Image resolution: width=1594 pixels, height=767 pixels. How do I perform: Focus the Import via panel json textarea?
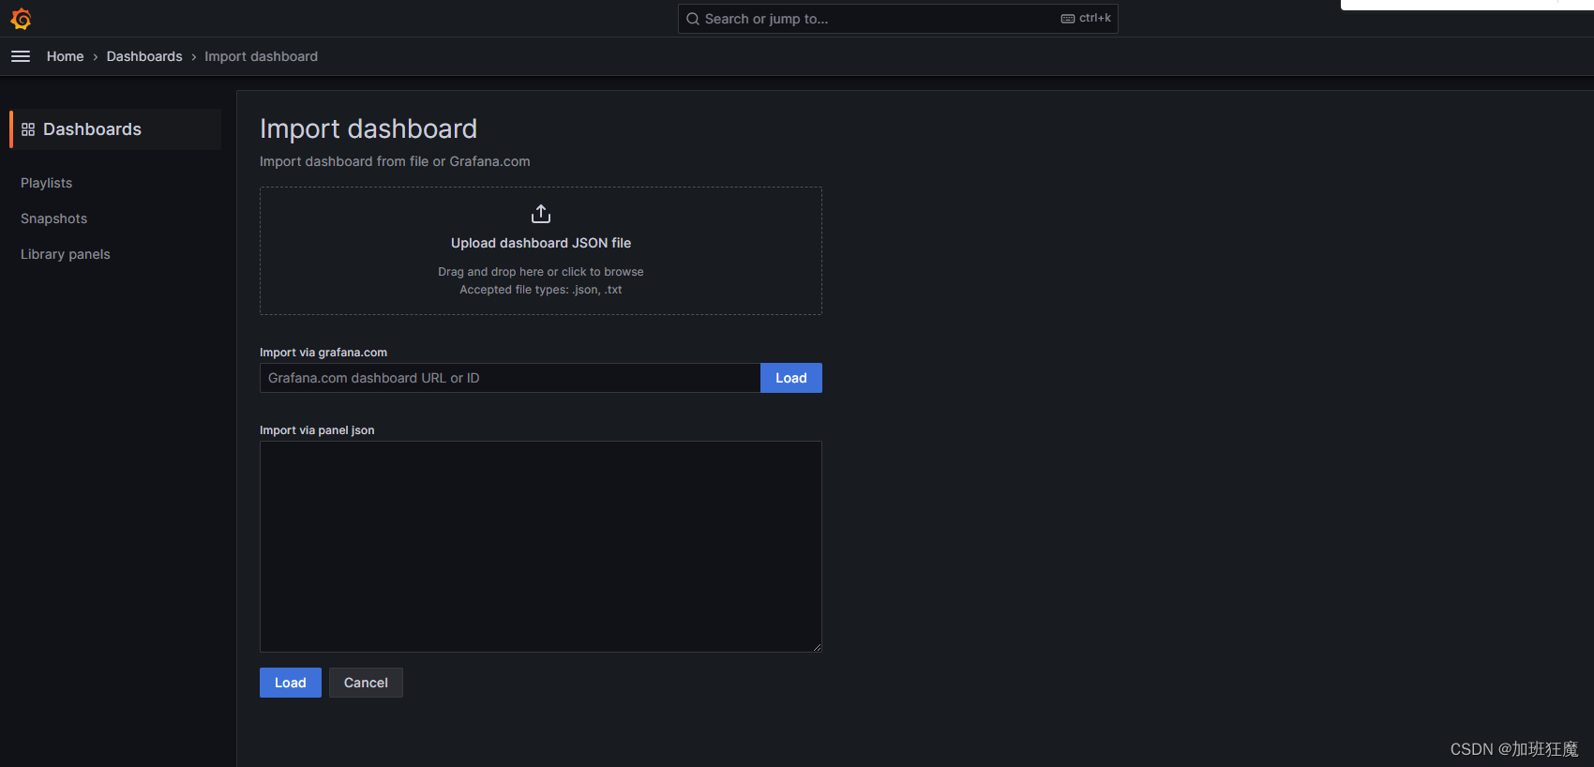tap(541, 547)
